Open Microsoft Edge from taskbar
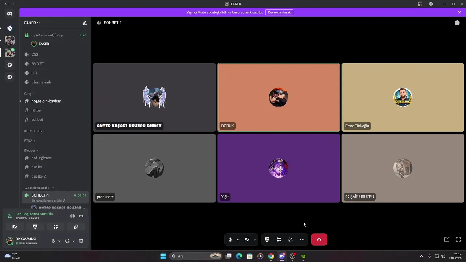Viewport: 466px width, 262px height. pyautogui.click(x=239, y=256)
